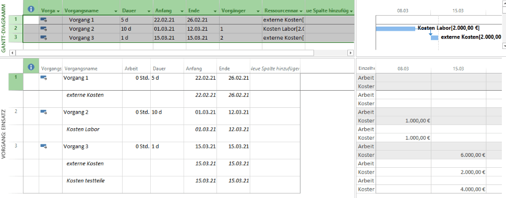Click task mode icon for Vorgang 2 in Gantt table
Image resolution: width=506 pixels, height=198 pixels.
click(44, 29)
